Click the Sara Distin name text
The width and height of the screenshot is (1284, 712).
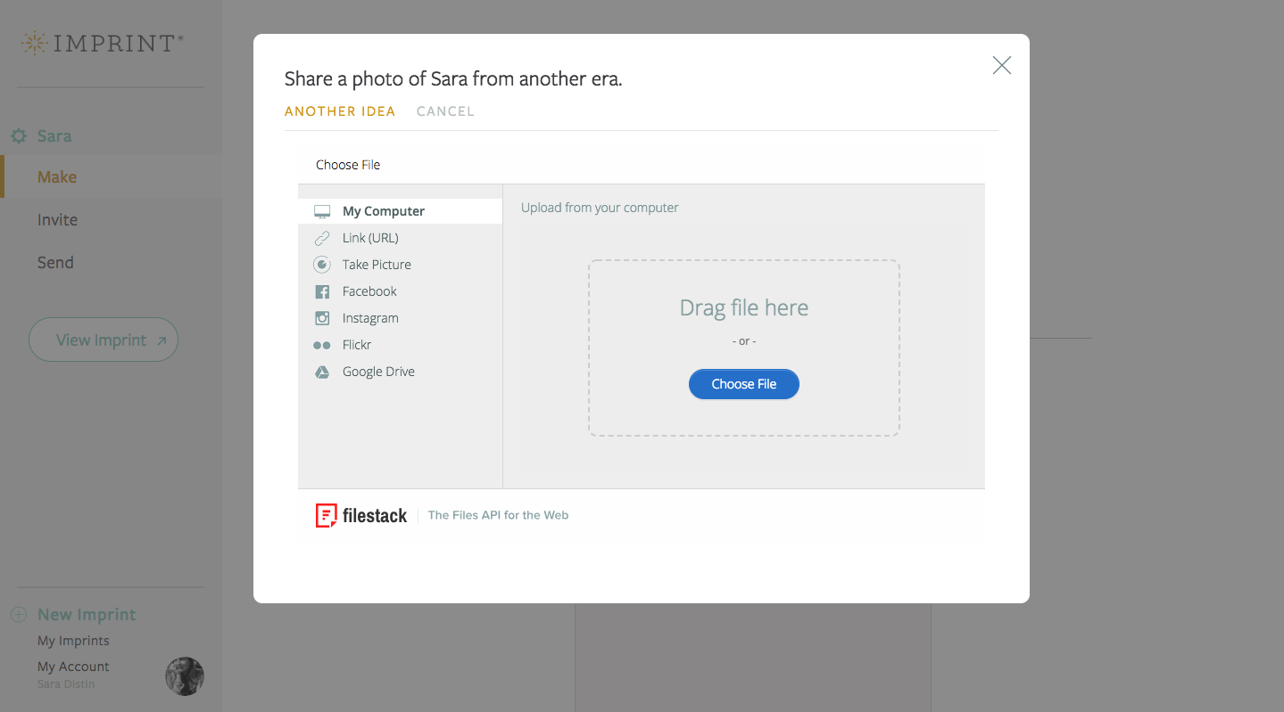(x=66, y=684)
